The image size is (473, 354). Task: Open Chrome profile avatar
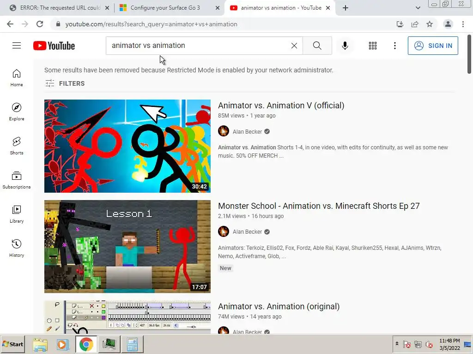coord(448,24)
